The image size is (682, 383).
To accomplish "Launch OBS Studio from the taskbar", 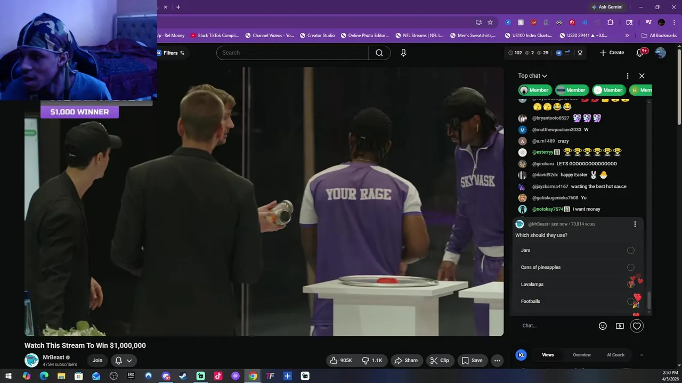I will pos(113,376).
